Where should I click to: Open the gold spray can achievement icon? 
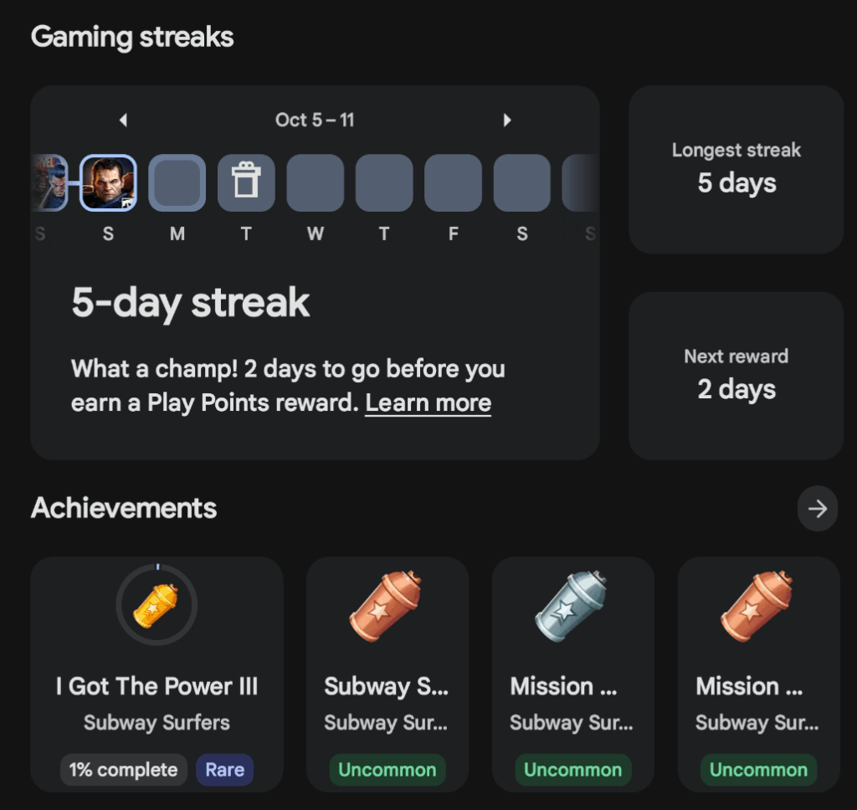(157, 605)
